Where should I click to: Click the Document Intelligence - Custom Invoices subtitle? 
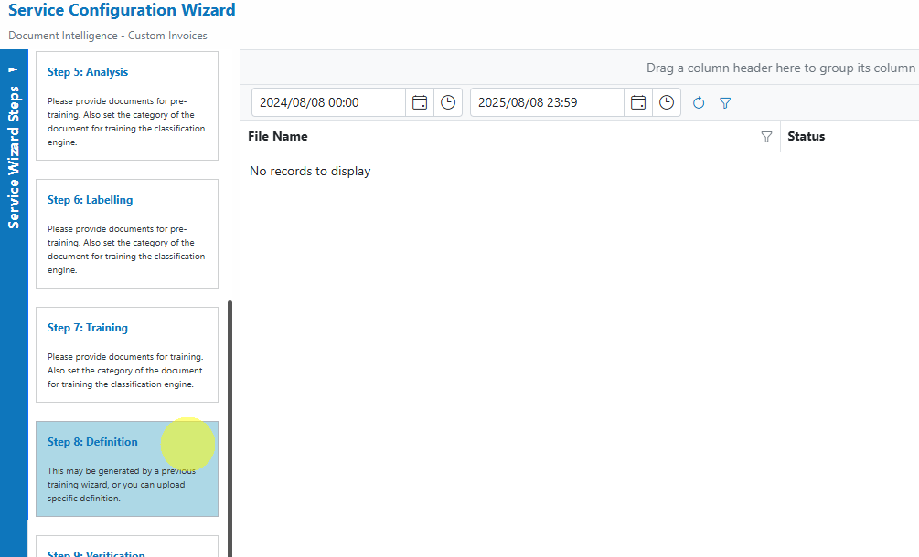(108, 36)
